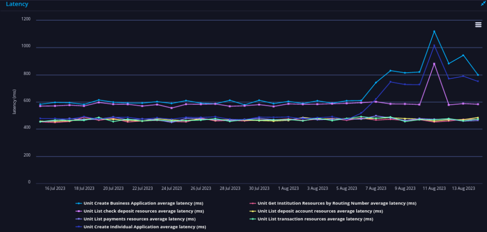
Task: Click the Latency panel title
Action: coord(17,4)
